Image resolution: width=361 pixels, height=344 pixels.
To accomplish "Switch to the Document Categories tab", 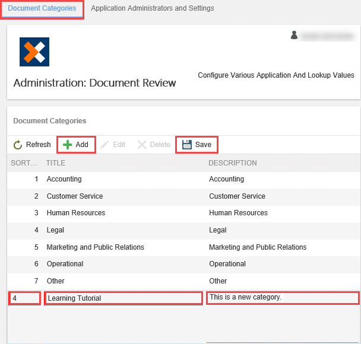I will [x=42, y=9].
